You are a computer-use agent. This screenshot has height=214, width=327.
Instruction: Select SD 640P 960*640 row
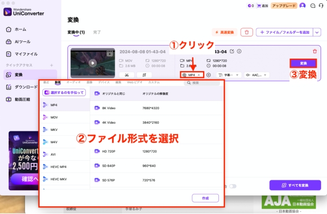pos(156,166)
